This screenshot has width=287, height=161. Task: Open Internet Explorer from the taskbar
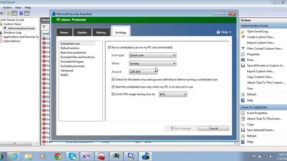(x=14, y=157)
